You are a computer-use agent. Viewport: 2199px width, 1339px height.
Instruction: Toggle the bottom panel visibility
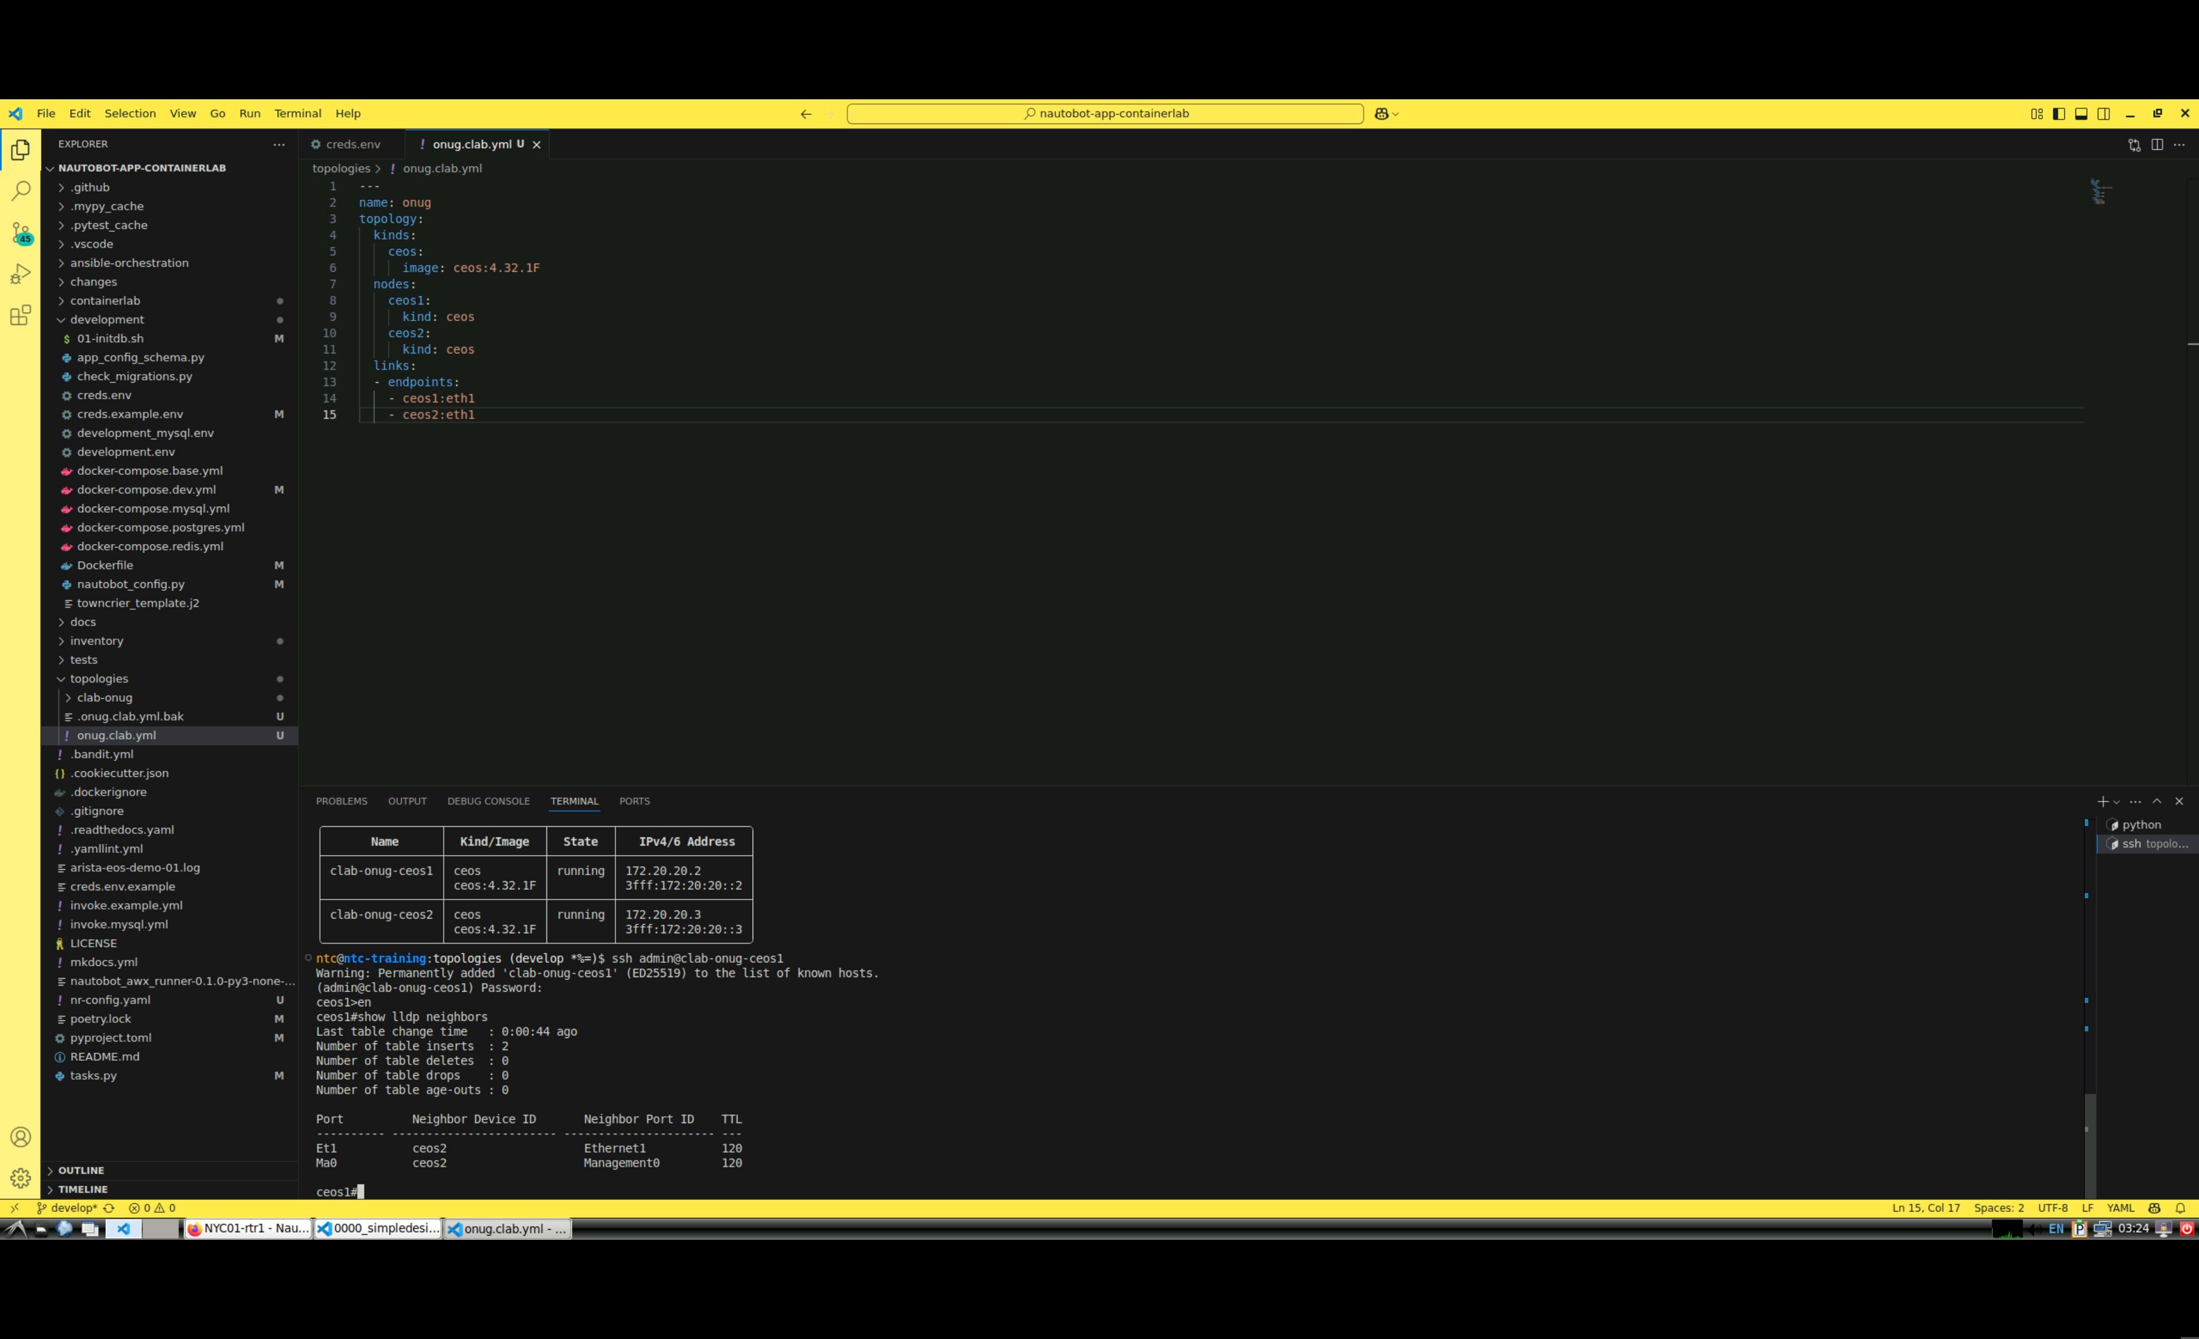(x=2081, y=113)
